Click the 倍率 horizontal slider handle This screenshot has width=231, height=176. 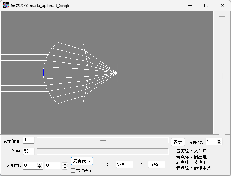[x=159, y=152]
